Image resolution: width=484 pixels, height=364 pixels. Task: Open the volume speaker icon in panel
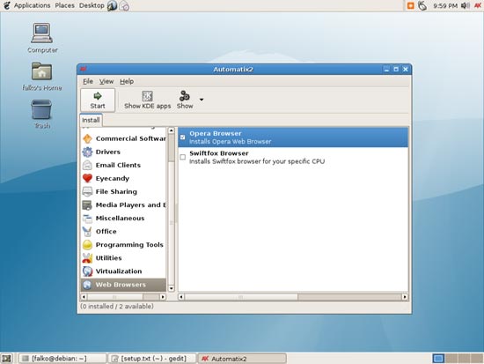(465, 5)
